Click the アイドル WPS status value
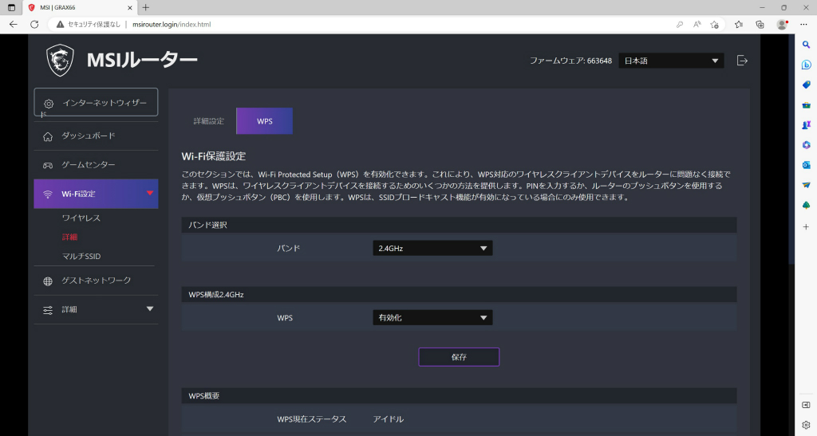 [389, 418]
